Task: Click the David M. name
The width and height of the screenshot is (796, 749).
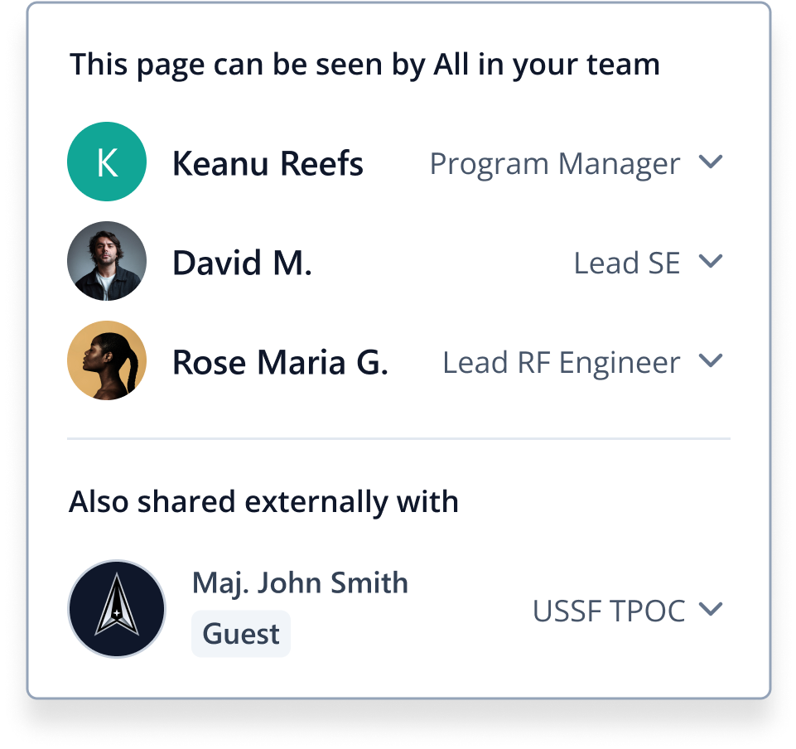Action: click(242, 263)
